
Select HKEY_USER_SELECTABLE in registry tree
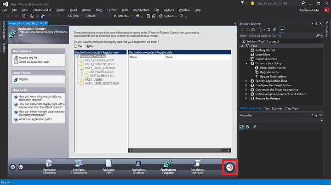tap(102, 84)
